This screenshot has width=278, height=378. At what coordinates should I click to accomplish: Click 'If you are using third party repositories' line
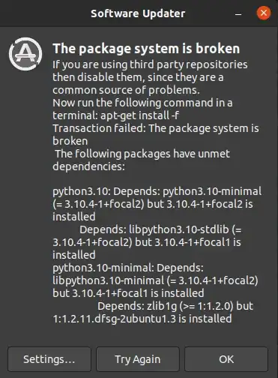pyautogui.click(x=150, y=64)
